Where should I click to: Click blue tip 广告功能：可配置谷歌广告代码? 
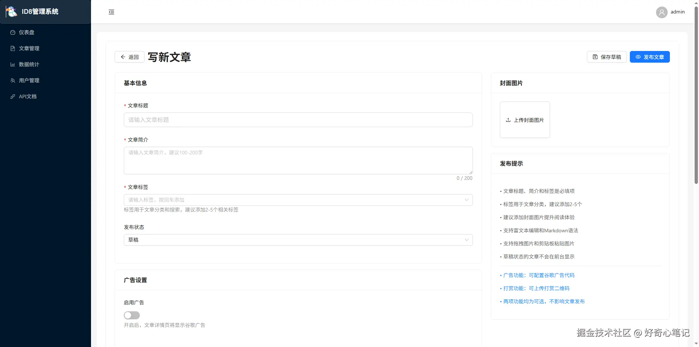point(537,275)
